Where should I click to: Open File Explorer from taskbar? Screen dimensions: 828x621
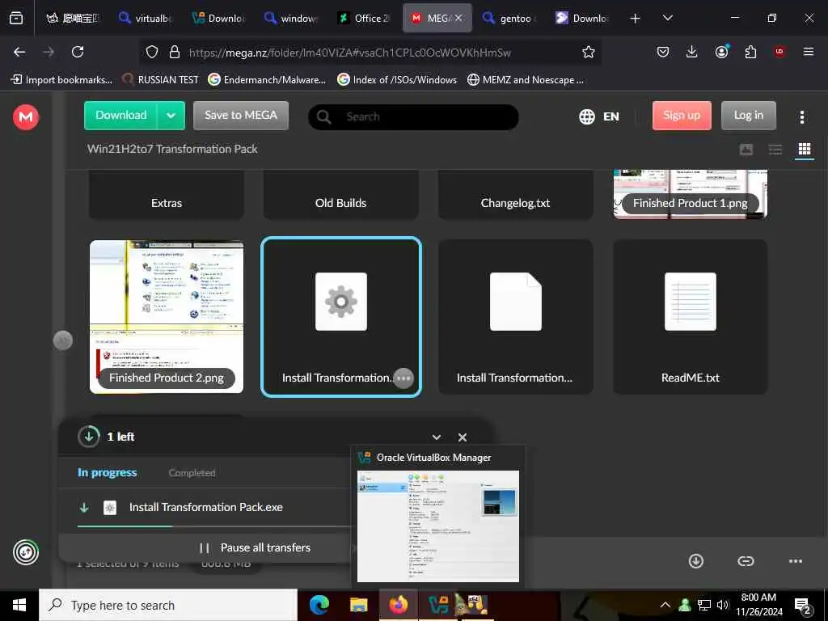358,605
